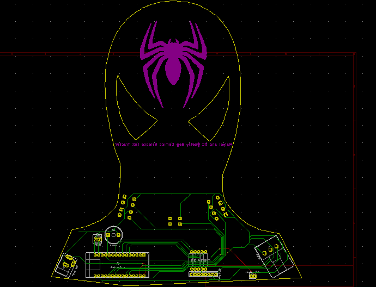
Task: Select the single-row pin header at bottom center
Action: (203, 274)
